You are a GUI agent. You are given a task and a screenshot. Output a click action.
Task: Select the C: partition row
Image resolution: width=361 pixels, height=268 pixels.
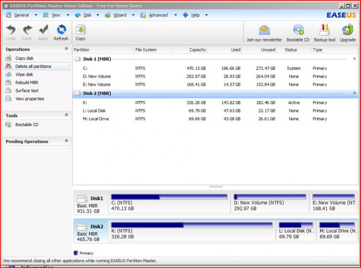(215, 68)
